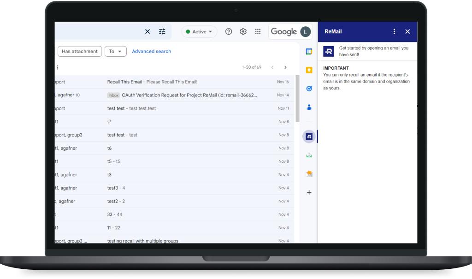Open the '33 - 44' email
The width and height of the screenshot is (472, 279).
[175, 214]
